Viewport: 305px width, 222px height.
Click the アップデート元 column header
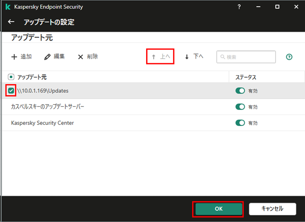click(32, 77)
